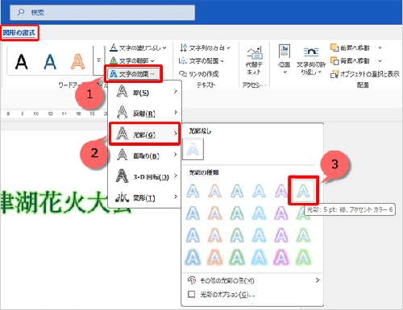Open the 図形の書式 ribbon tab
403x310 pixels.
[19, 33]
